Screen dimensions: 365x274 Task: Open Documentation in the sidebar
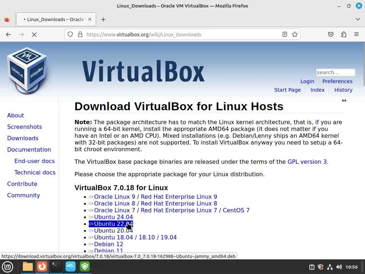point(29,149)
